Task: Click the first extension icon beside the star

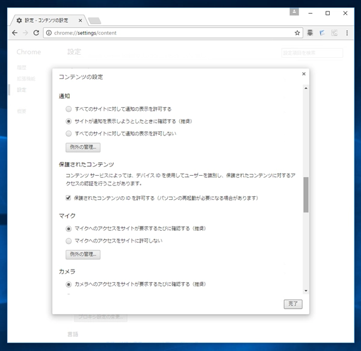Action: pos(310,33)
